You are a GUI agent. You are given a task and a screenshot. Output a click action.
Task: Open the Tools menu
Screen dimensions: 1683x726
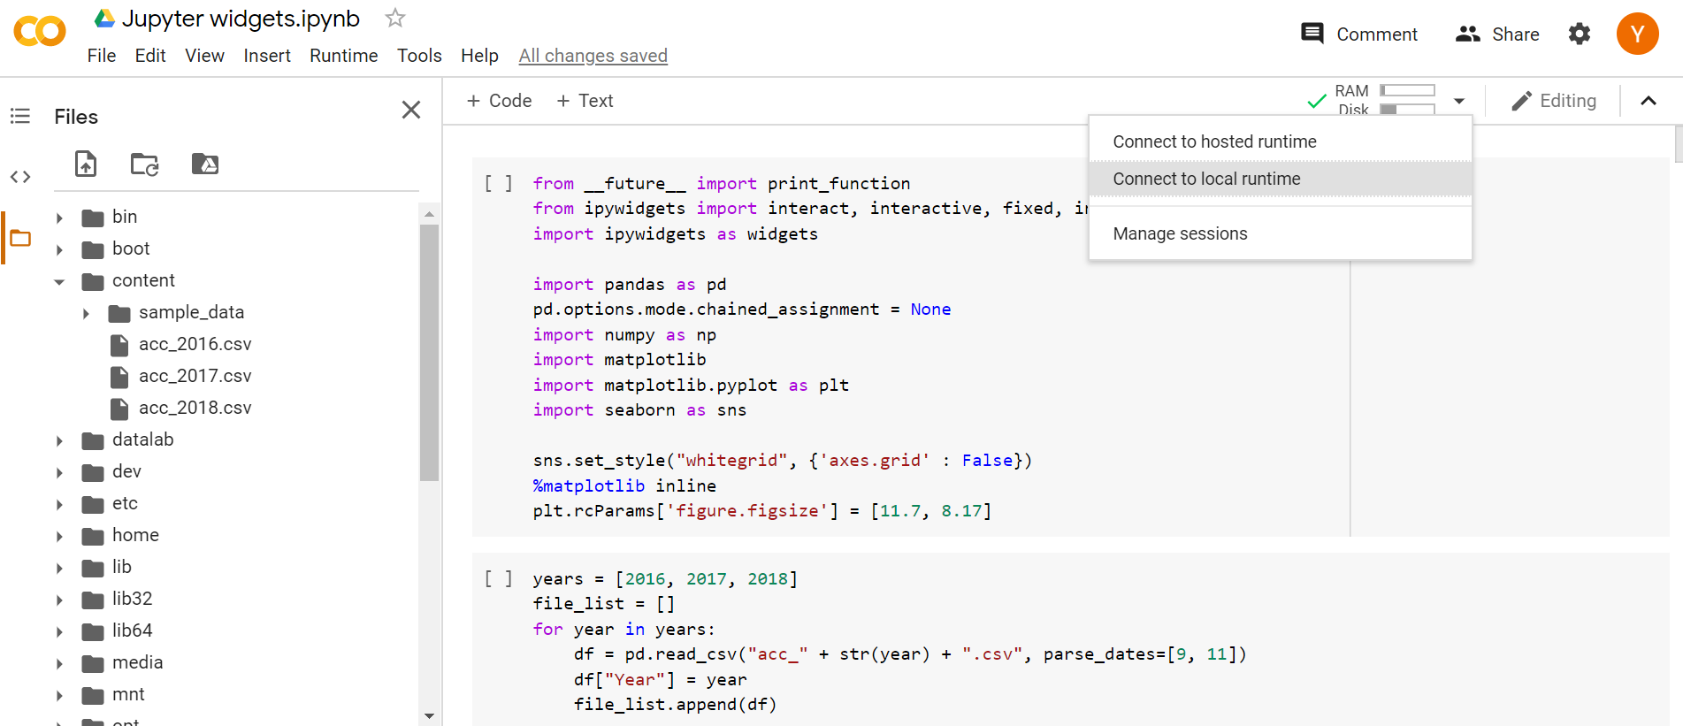pyautogui.click(x=419, y=56)
